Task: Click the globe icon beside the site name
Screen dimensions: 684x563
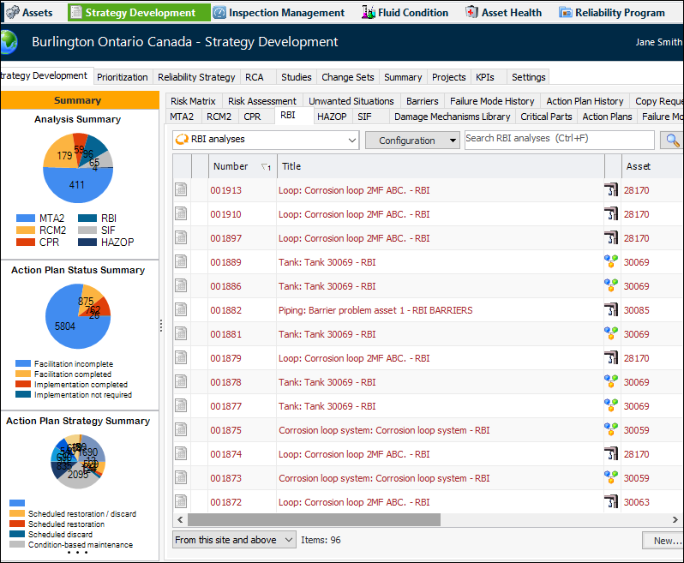Action: tap(9, 42)
